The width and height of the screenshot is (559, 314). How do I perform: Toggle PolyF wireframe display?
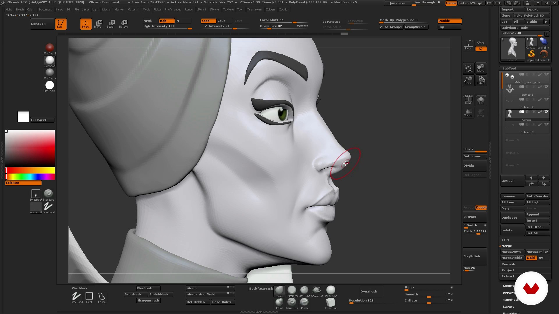(x=468, y=100)
